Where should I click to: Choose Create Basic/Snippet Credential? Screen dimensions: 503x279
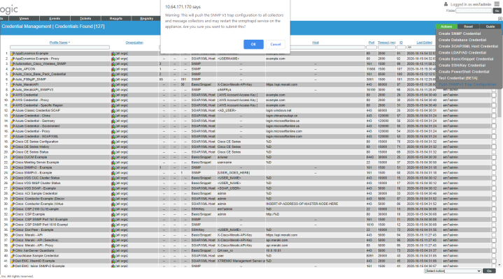[x=466, y=59]
